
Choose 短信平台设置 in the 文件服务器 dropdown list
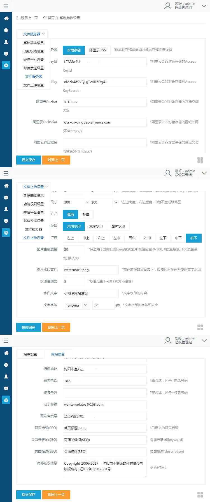pos(34,60)
